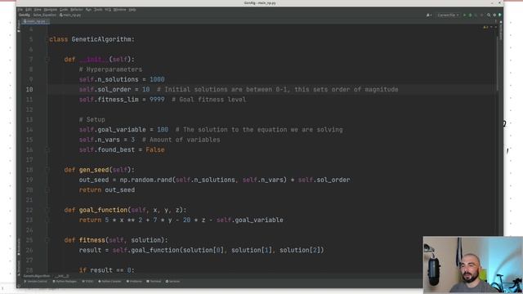Open the Bookmarks sidebar button
Image resolution: width=523 pixels, height=294 pixels.
click(x=19, y=247)
